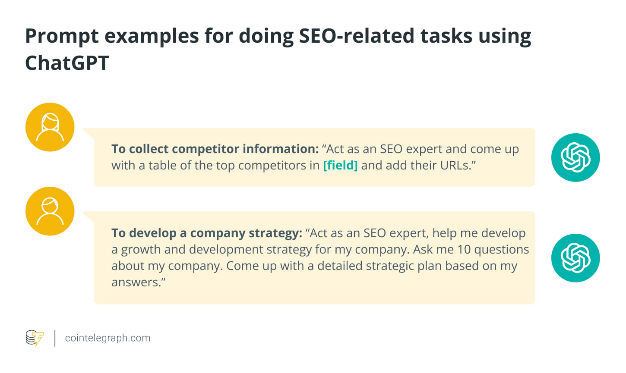Click the teal [field] placeholder
The width and height of the screenshot is (626, 373).
click(340, 166)
